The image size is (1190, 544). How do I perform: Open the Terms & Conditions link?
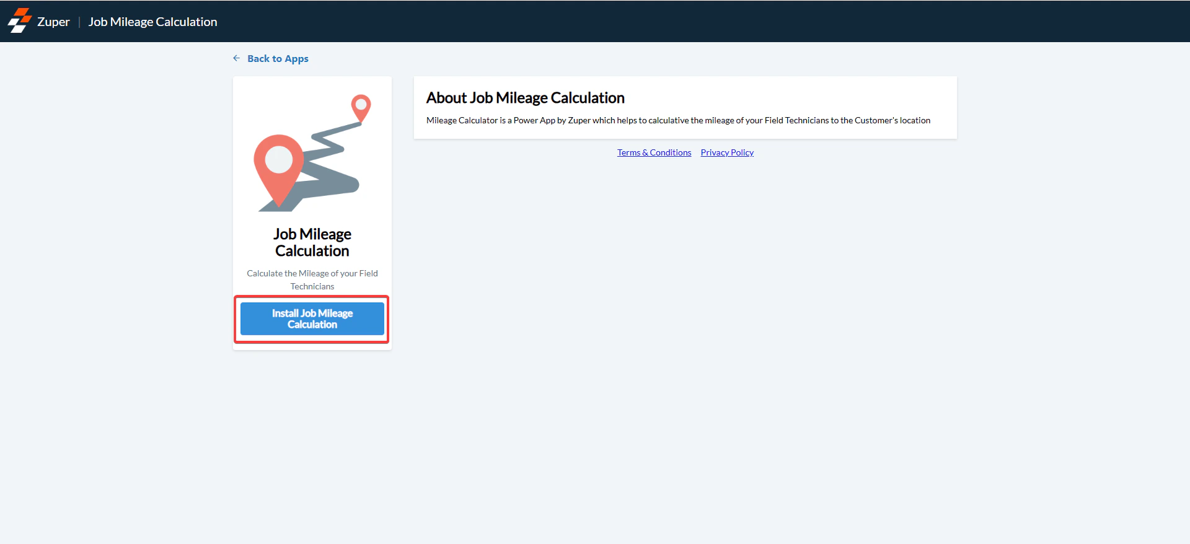[x=654, y=152]
